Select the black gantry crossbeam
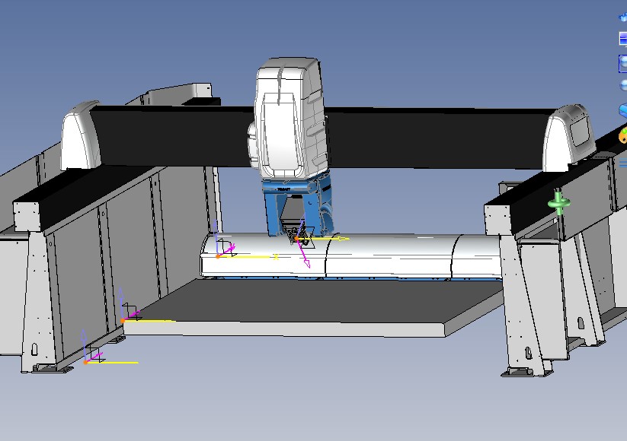Screen dimensions: 627x441 436,138
